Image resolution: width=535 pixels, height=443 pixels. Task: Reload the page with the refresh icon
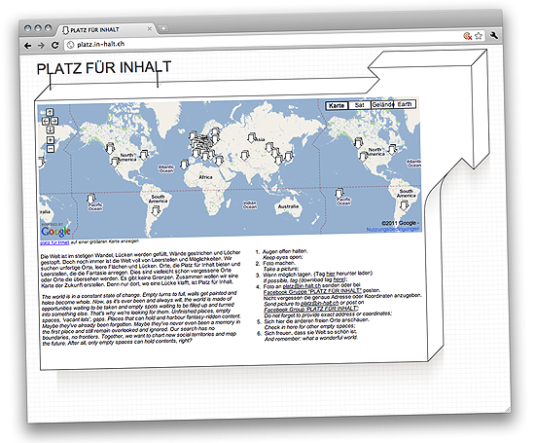pyautogui.click(x=54, y=45)
